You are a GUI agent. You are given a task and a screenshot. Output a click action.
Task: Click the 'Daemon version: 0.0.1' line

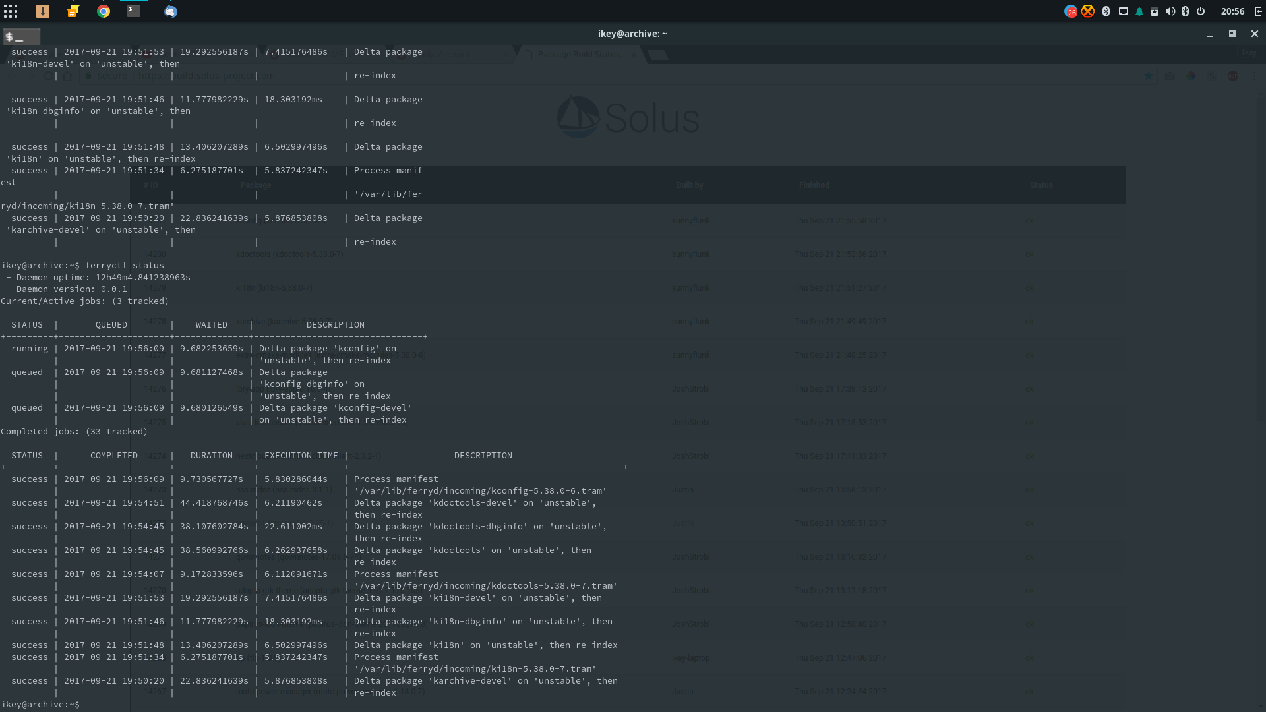(67, 289)
